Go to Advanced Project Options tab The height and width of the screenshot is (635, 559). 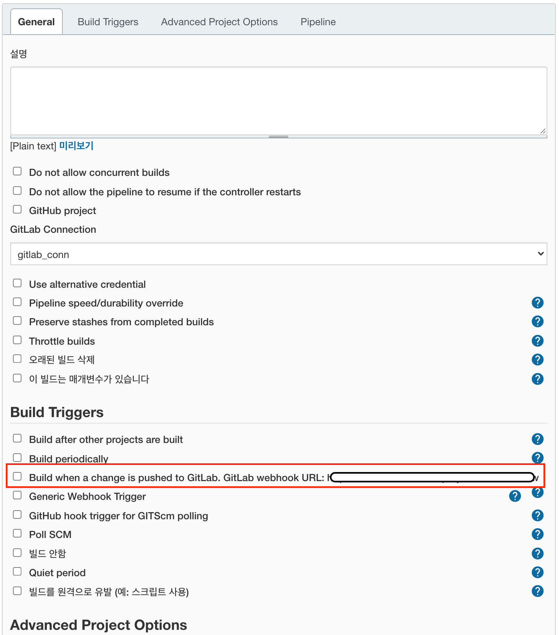pyautogui.click(x=219, y=22)
